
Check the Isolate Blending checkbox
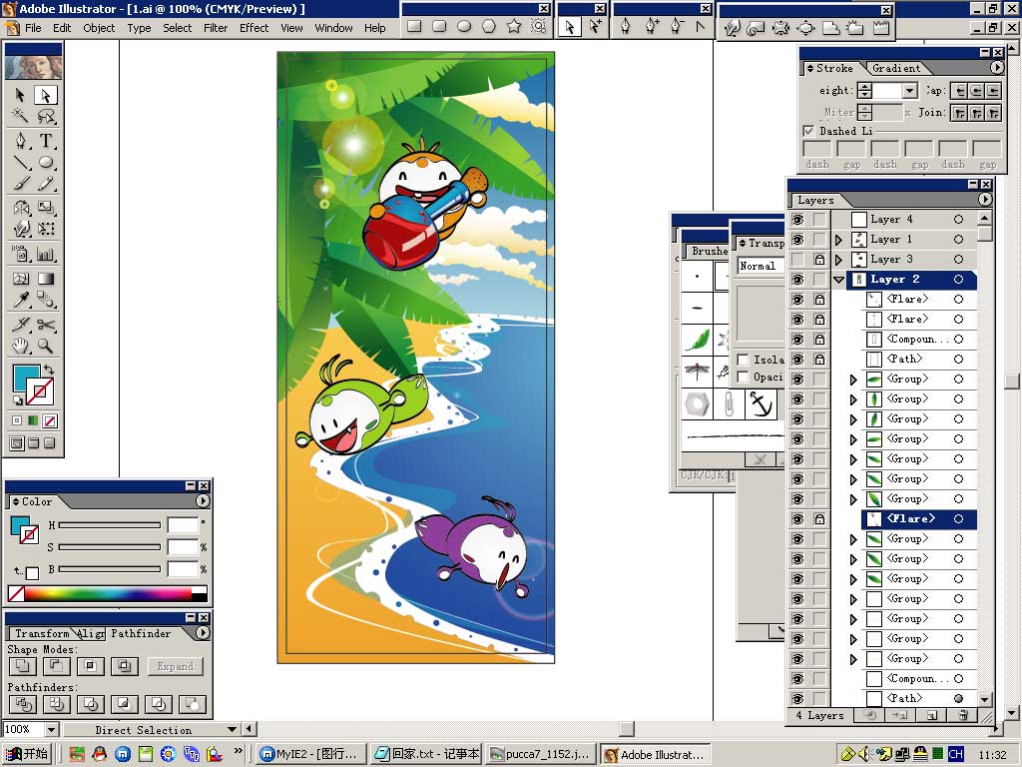tap(743, 360)
